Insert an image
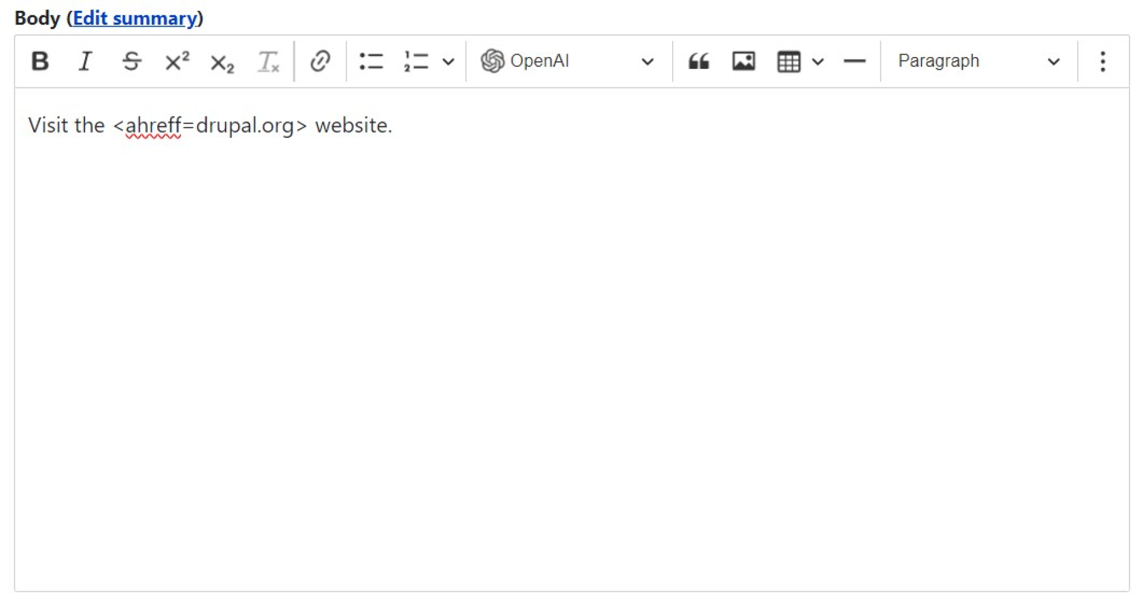 click(744, 61)
